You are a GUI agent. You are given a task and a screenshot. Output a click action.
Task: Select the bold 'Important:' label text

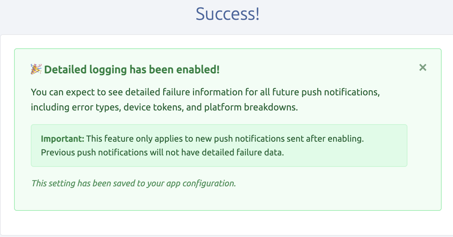(x=62, y=138)
